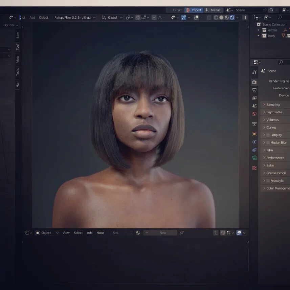290x290 pixels.
Task: Click the extras collection box icon
Action: click(264, 30)
